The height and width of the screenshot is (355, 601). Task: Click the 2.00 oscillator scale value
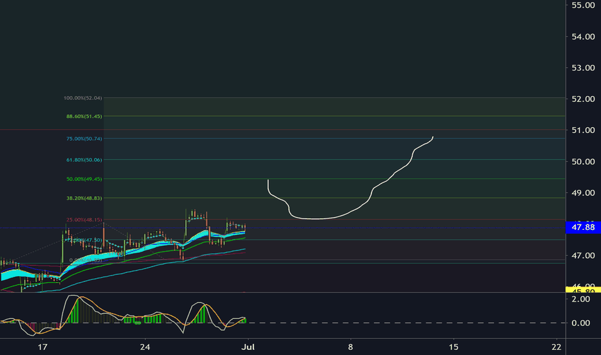(580, 299)
